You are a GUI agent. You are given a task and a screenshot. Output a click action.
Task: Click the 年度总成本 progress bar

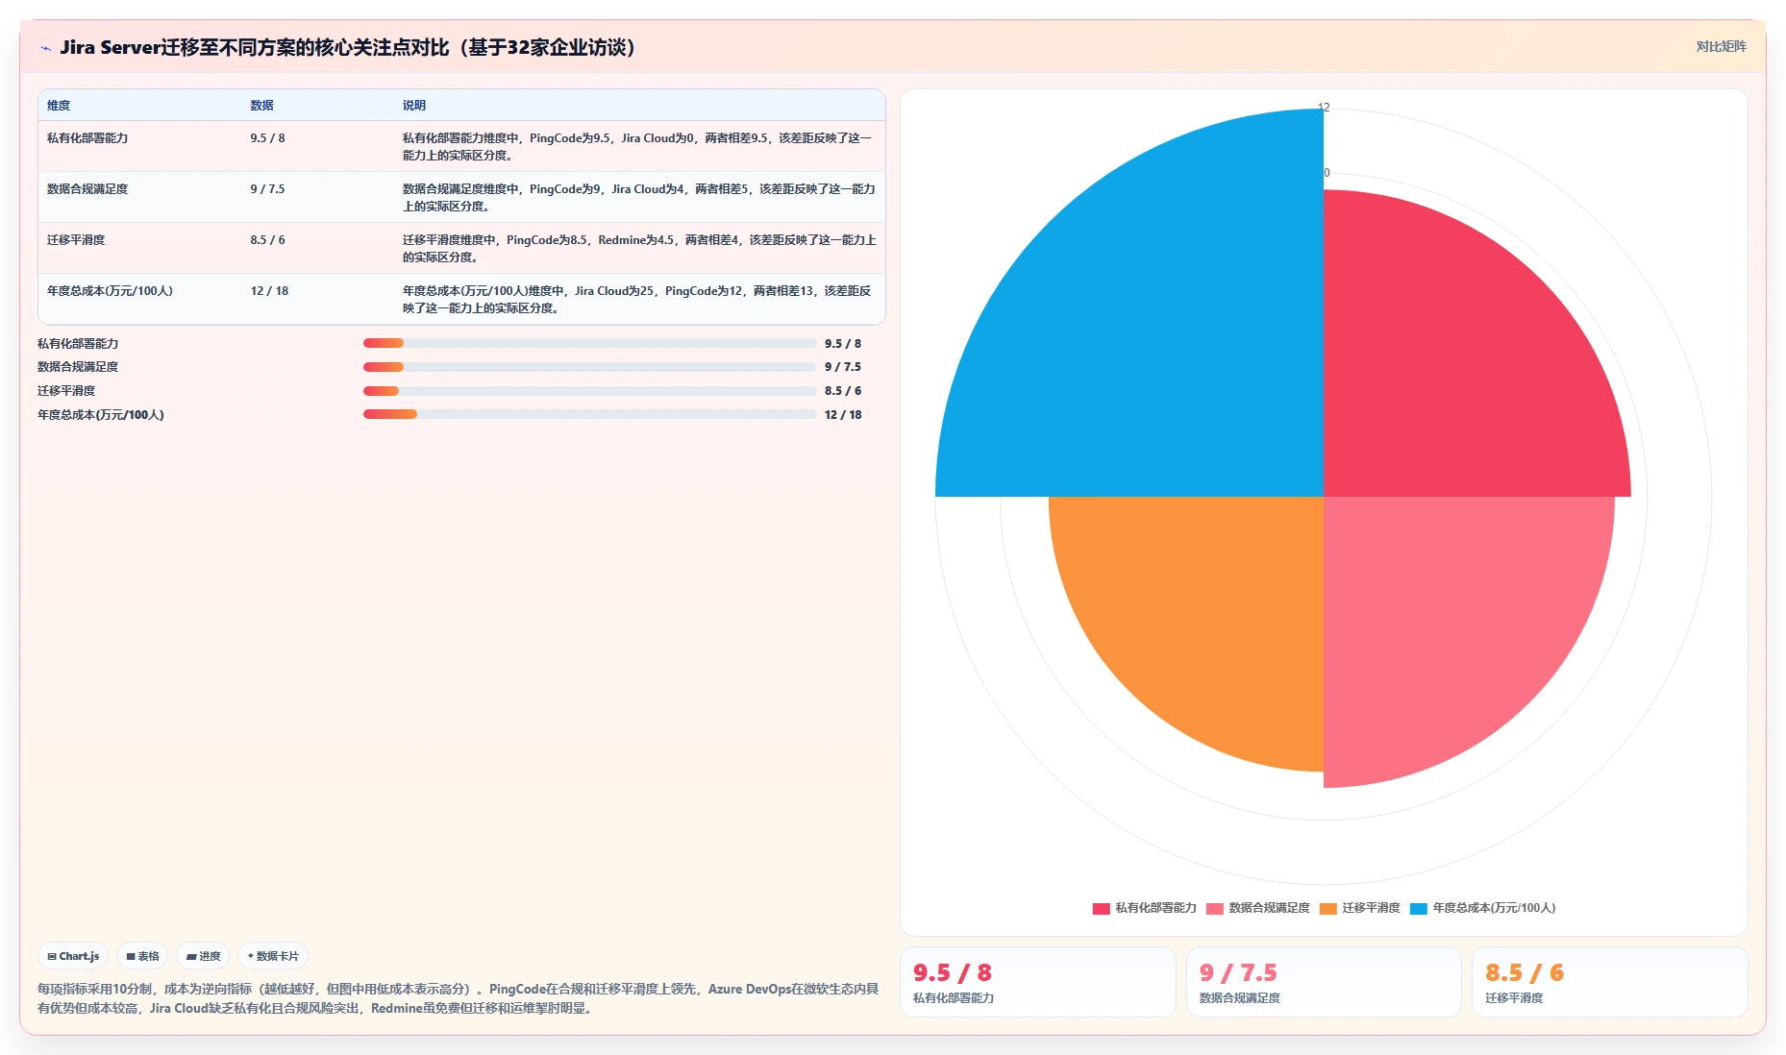[589, 414]
